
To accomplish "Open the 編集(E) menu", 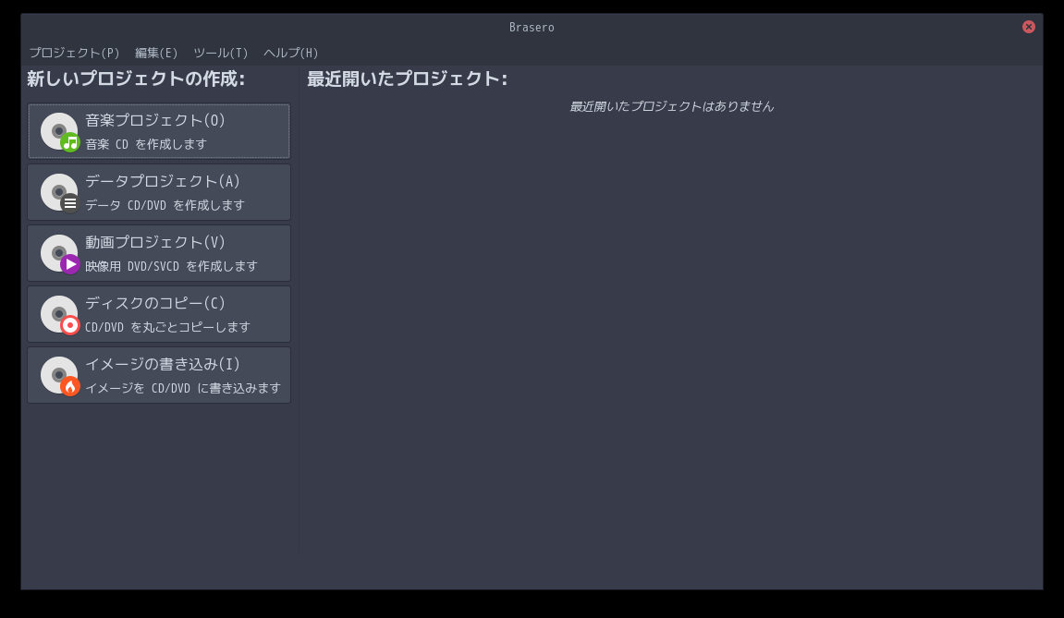I will [x=156, y=53].
